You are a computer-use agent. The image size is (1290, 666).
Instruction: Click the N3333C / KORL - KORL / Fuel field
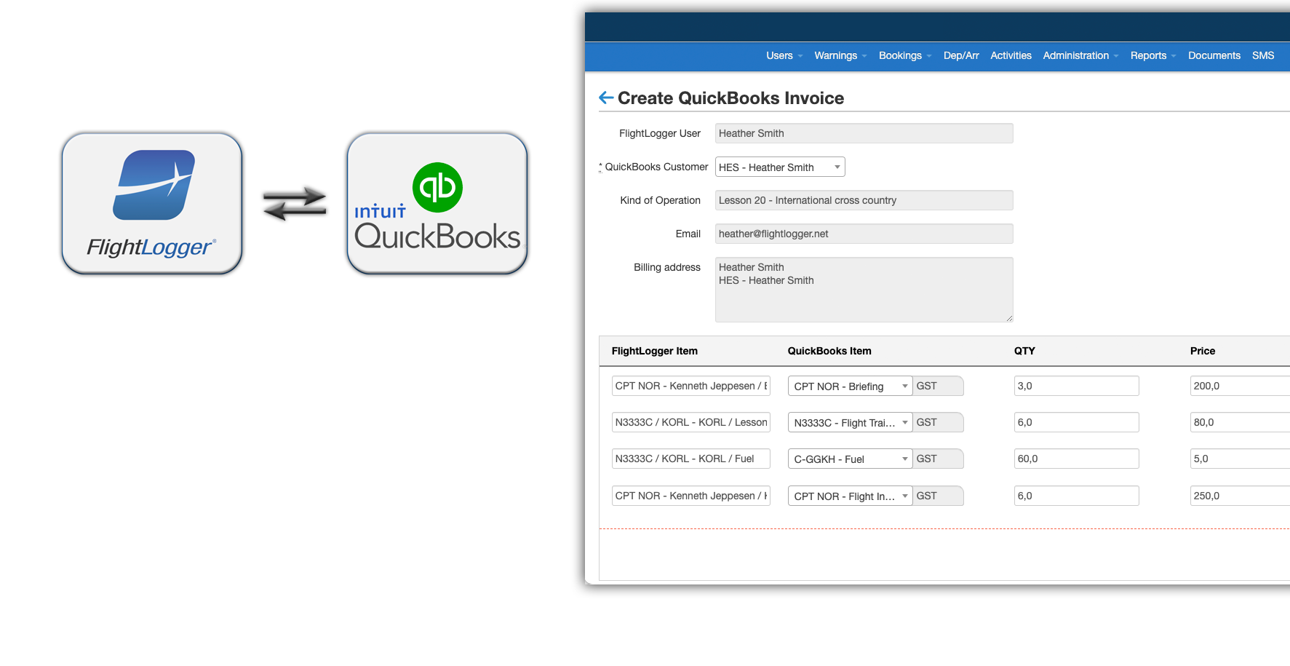tap(691, 459)
